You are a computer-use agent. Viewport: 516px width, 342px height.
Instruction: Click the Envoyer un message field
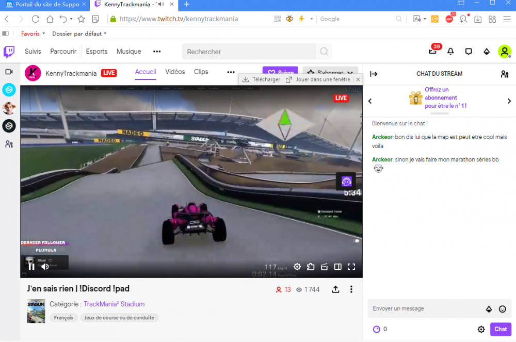point(426,308)
